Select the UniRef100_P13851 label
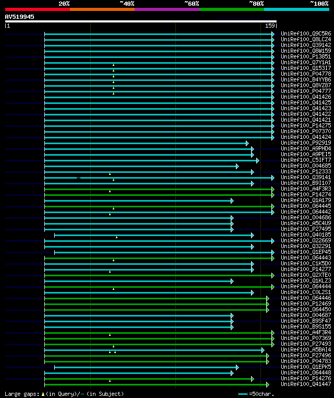Viewport: 334px width, 398px height. 306,56
